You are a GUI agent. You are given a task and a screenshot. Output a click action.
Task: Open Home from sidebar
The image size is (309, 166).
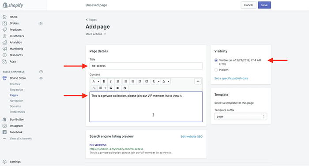13,17
